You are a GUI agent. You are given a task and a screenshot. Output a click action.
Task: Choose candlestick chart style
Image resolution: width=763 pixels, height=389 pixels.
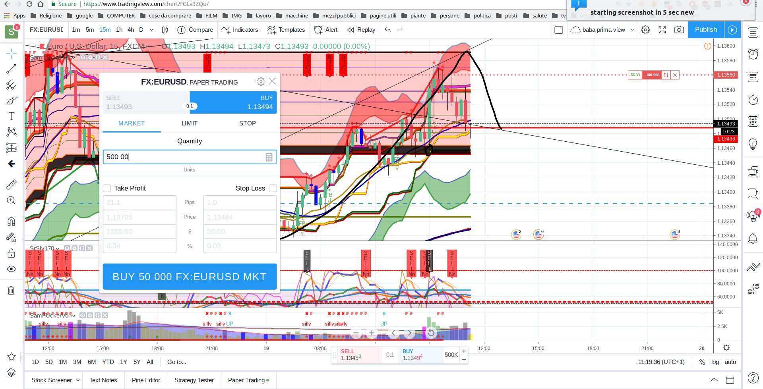pyautogui.click(x=165, y=30)
